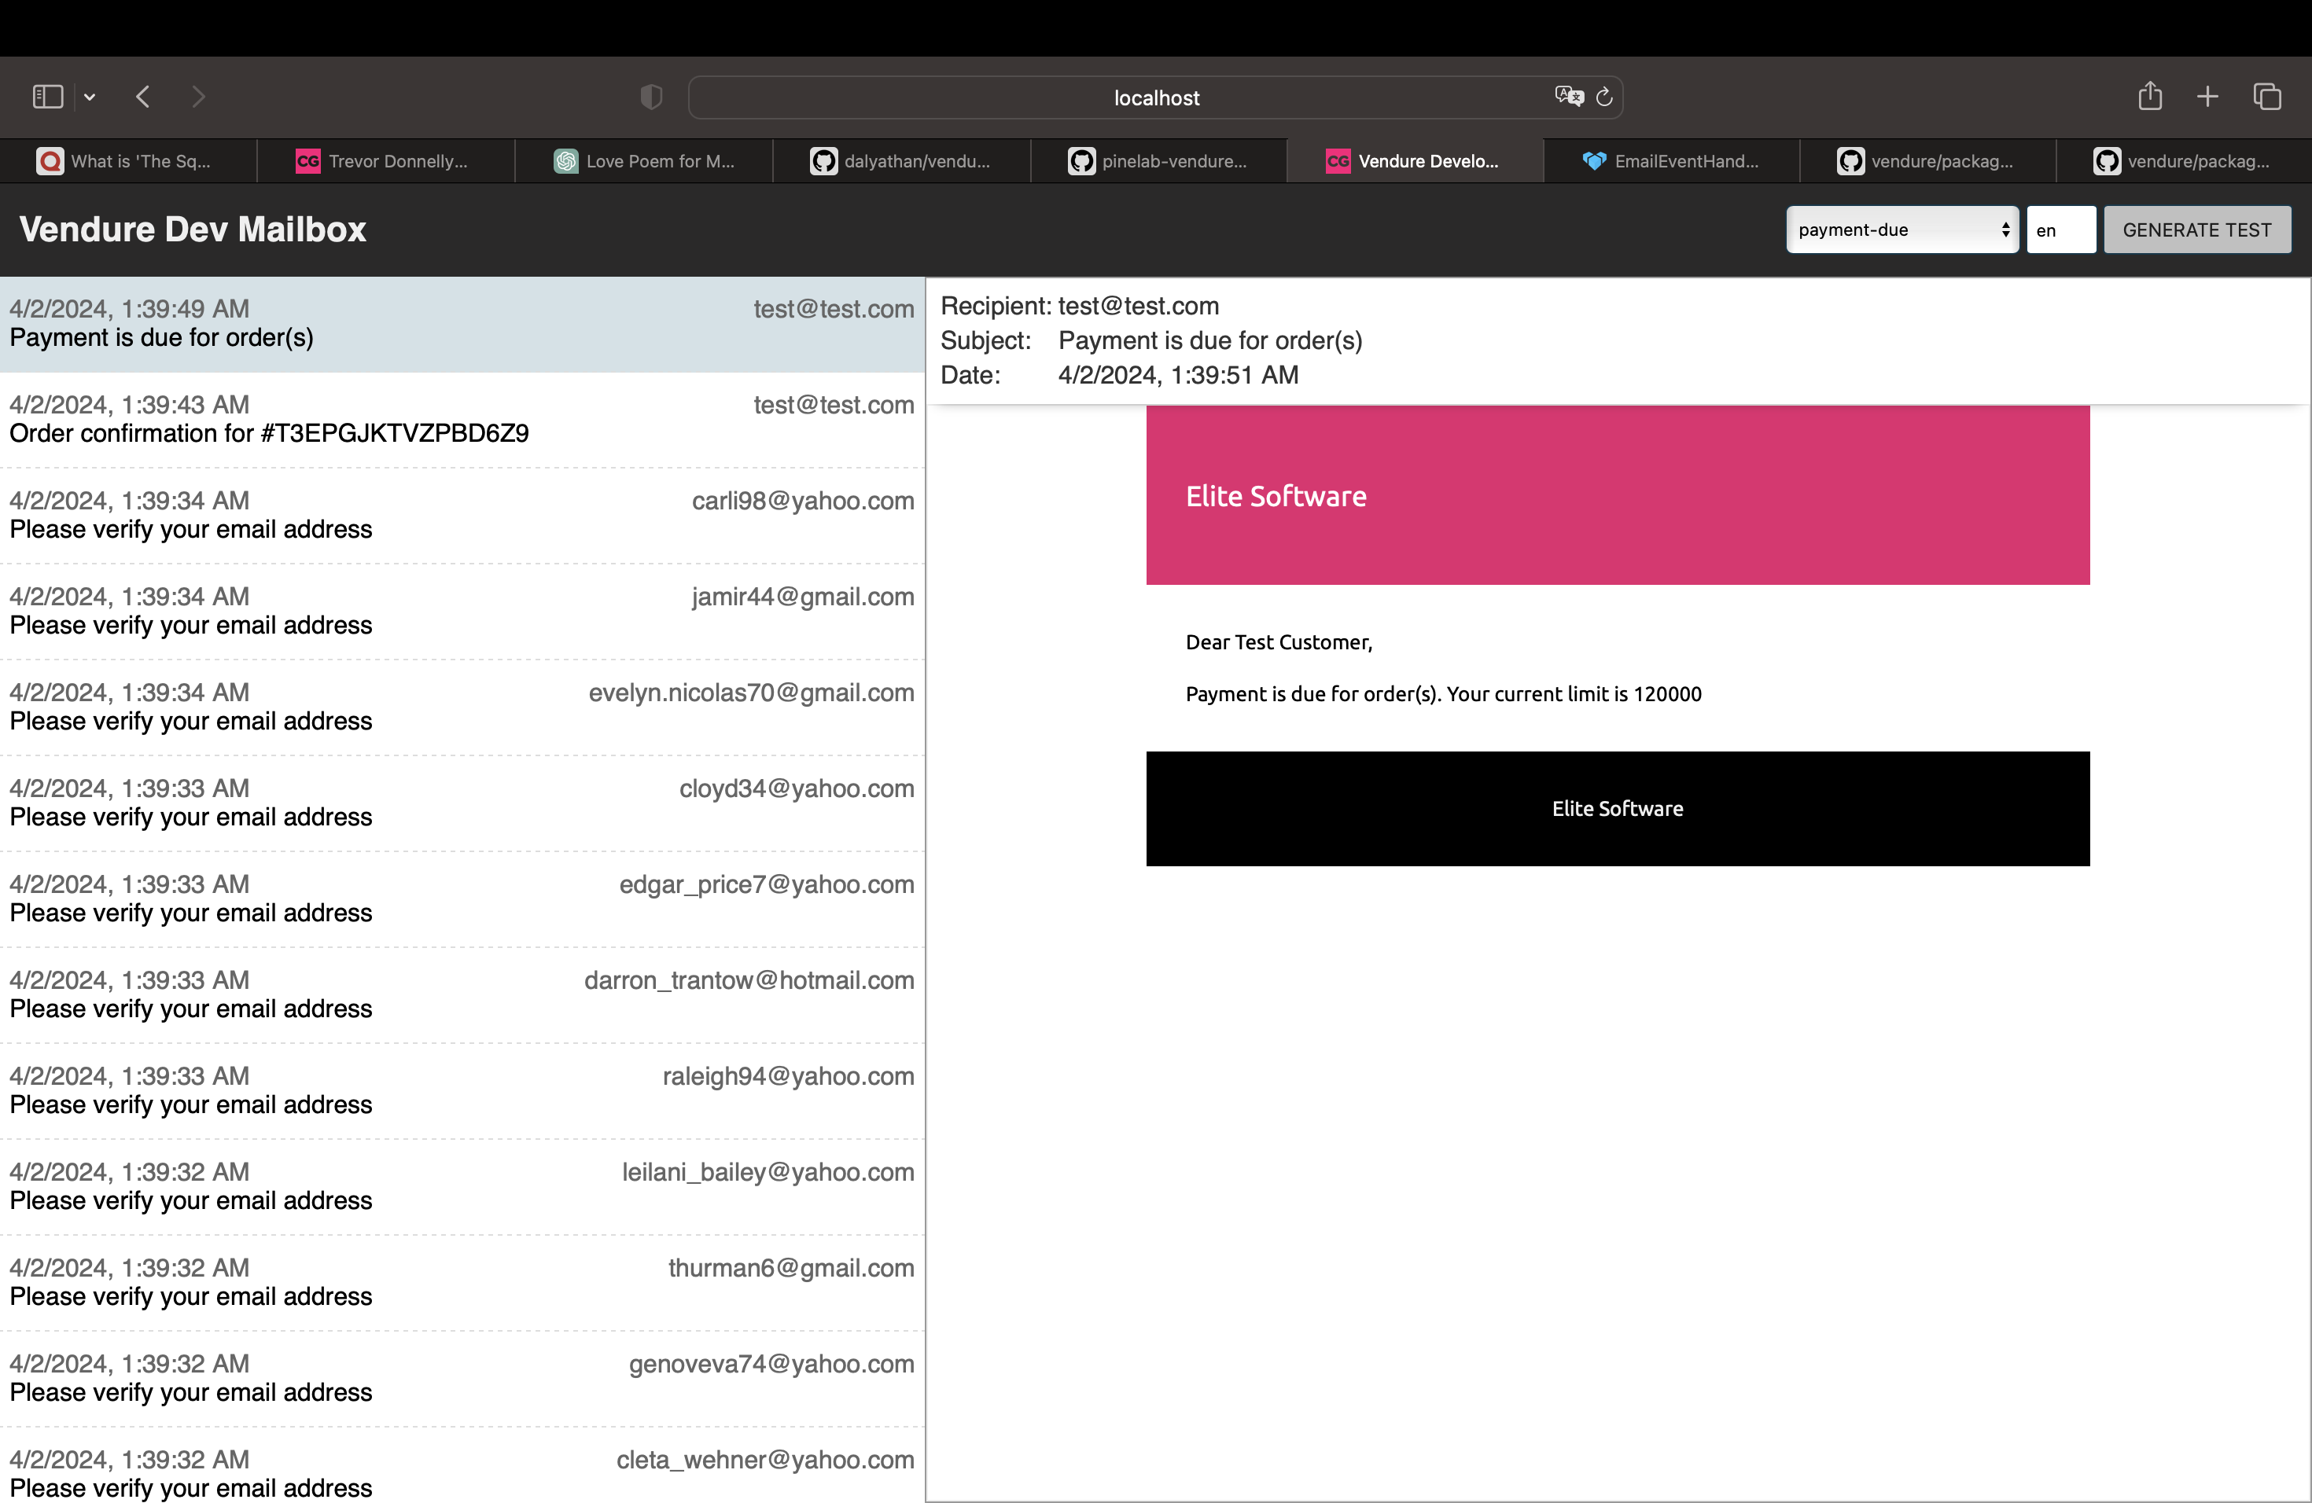Viewport: 2312px width, 1503px height.
Task: Click the forward navigation arrow
Action: tap(198, 97)
